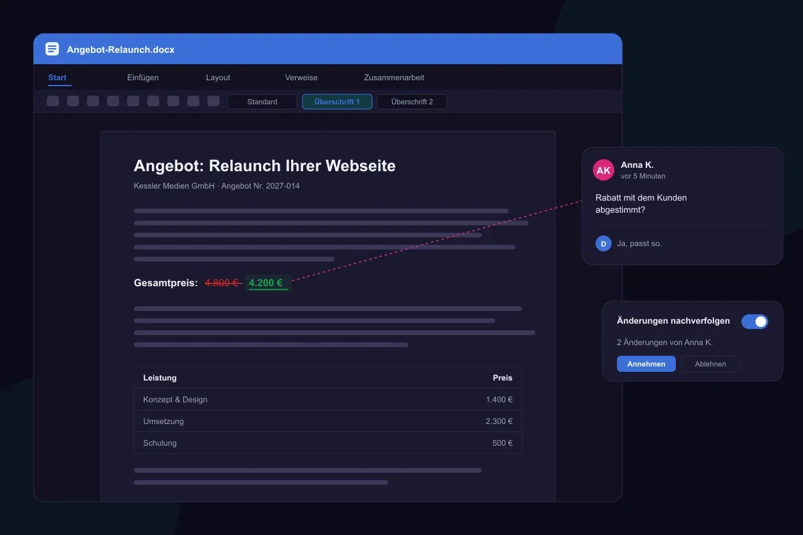Image resolution: width=803 pixels, height=535 pixels.
Task: Select the struck-through price 4.800 €
Action: coord(223,283)
